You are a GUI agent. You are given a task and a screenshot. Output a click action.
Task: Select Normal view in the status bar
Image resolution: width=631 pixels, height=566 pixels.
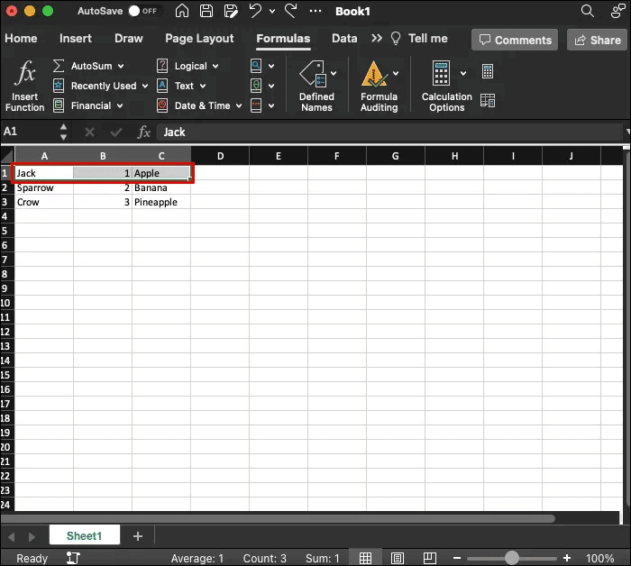click(x=365, y=558)
